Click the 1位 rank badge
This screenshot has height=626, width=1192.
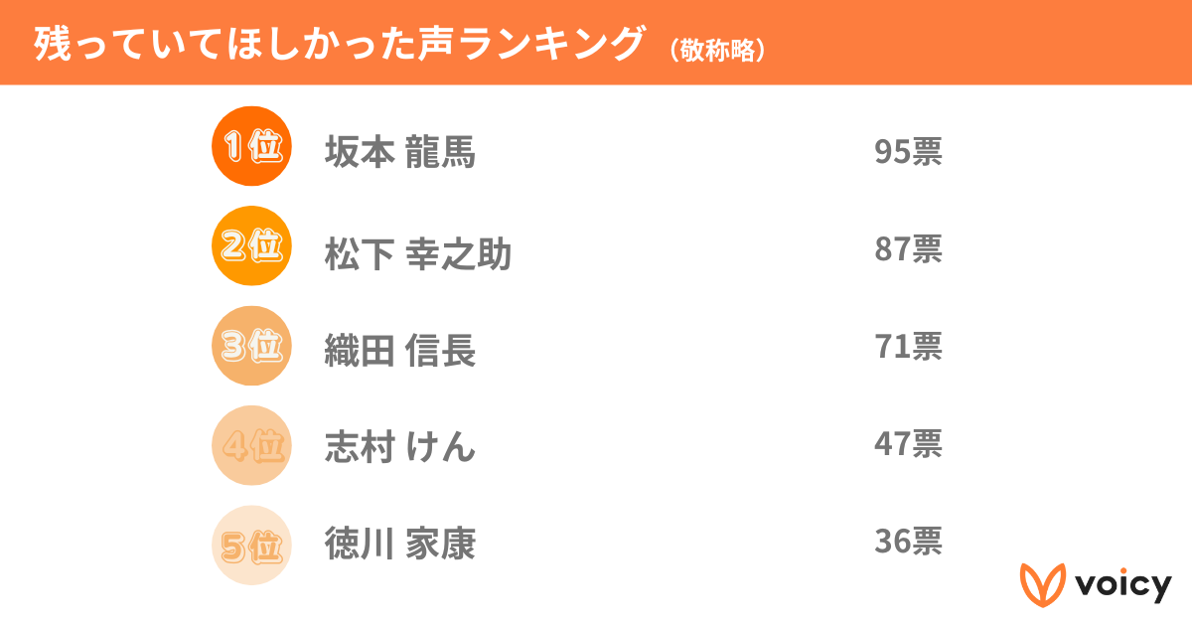pos(251,147)
